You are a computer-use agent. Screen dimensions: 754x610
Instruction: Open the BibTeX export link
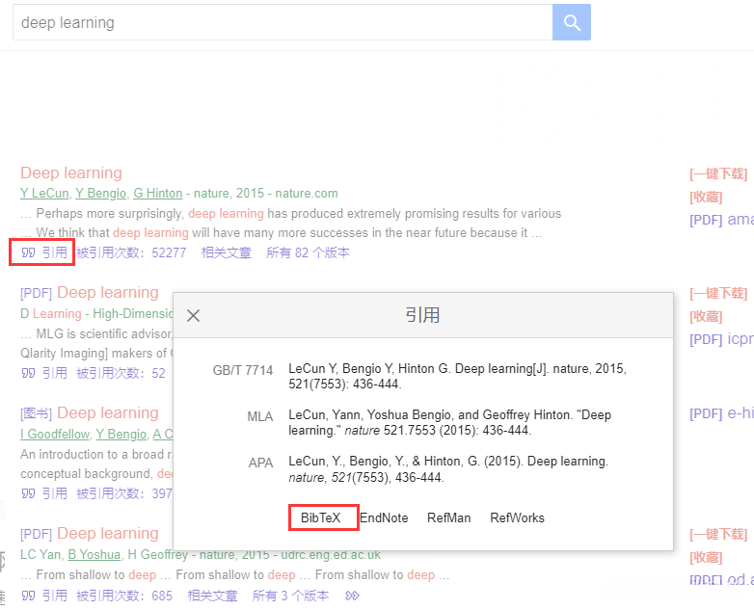(321, 517)
